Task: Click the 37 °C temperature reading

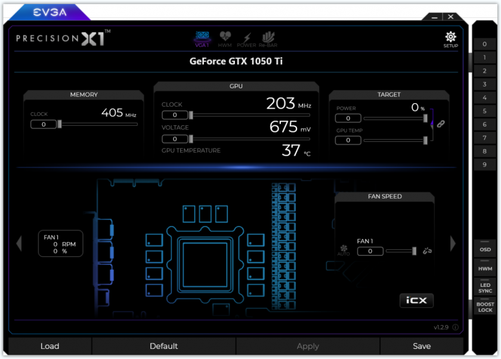Action: (296, 151)
